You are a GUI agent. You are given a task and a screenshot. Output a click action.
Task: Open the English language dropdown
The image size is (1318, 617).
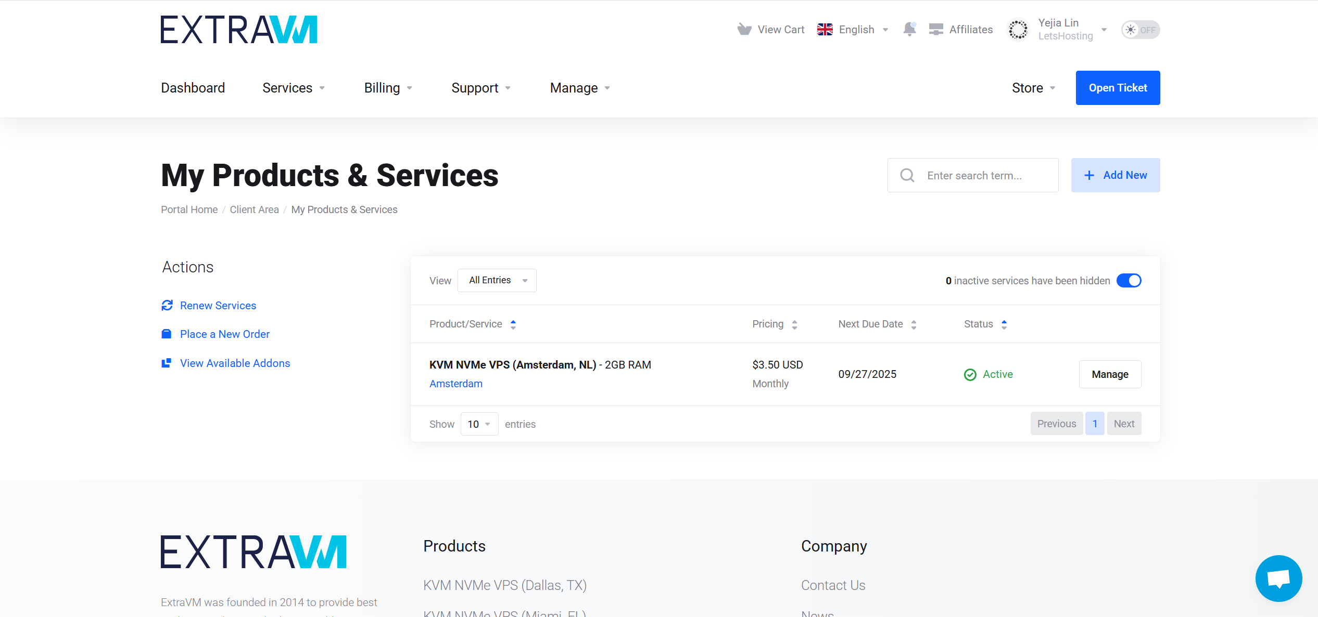[853, 30]
